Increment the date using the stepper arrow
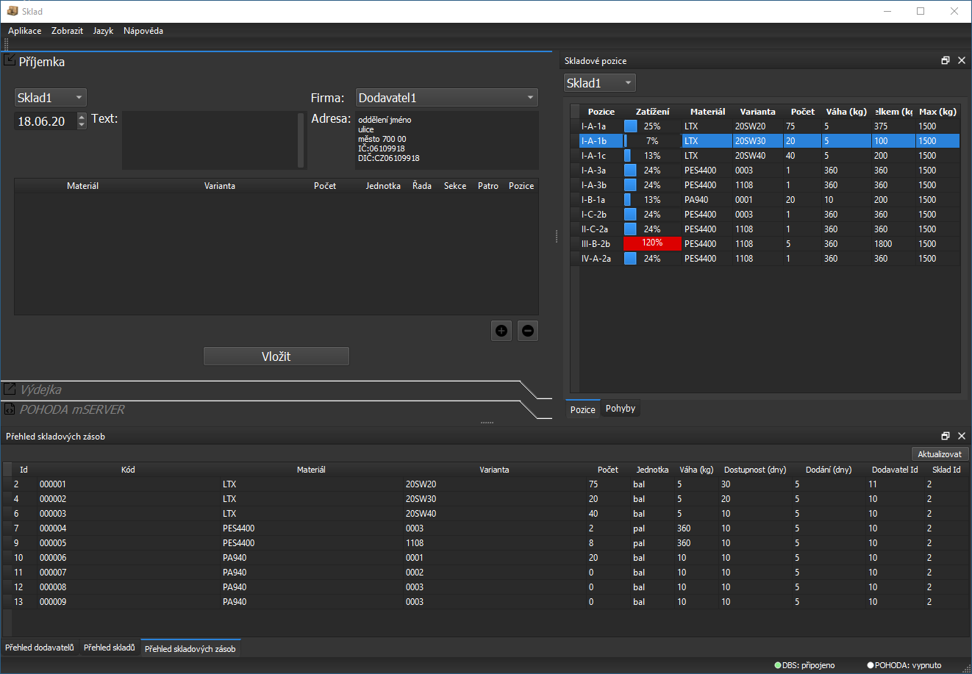 79,116
